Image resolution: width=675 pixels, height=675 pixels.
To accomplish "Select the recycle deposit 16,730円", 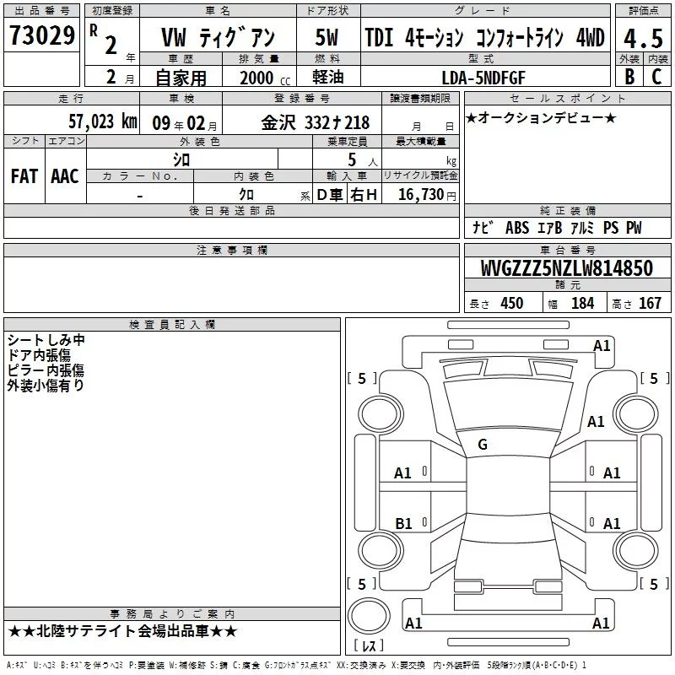I will (419, 195).
